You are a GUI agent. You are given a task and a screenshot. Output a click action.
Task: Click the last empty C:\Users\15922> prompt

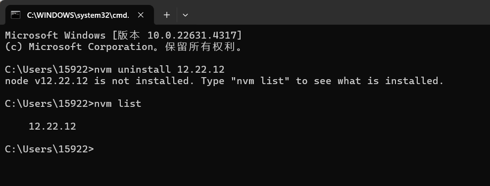(x=49, y=149)
